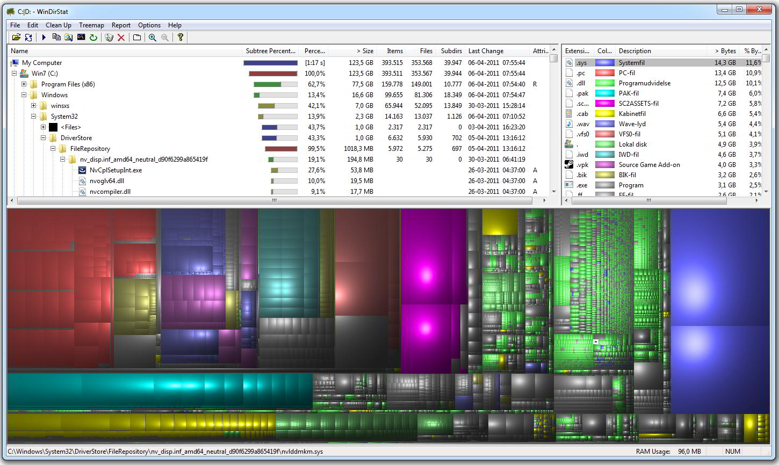Screen dimensions: 779x465
Task: Open Command Prompt Here from the toolbar
Action: 81,38
